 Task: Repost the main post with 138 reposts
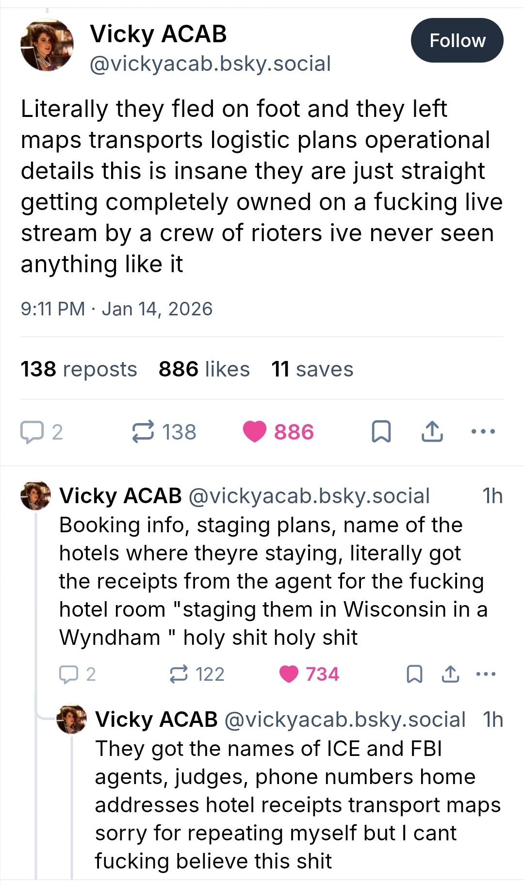click(x=143, y=431)
